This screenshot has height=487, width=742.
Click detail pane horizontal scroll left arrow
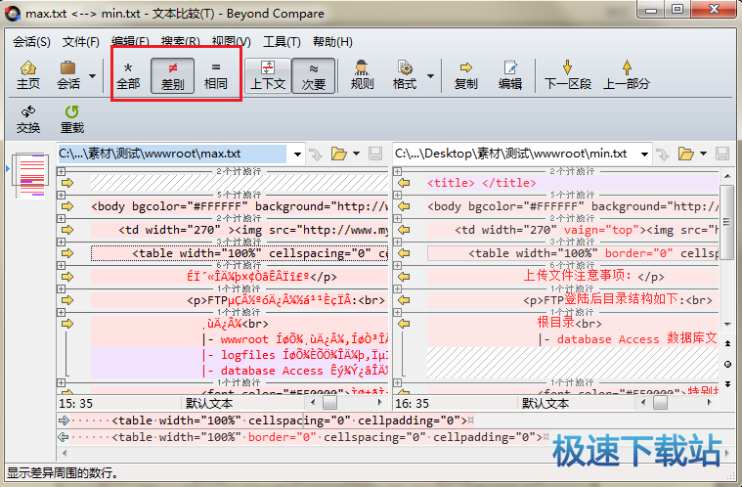pos(65,454)
